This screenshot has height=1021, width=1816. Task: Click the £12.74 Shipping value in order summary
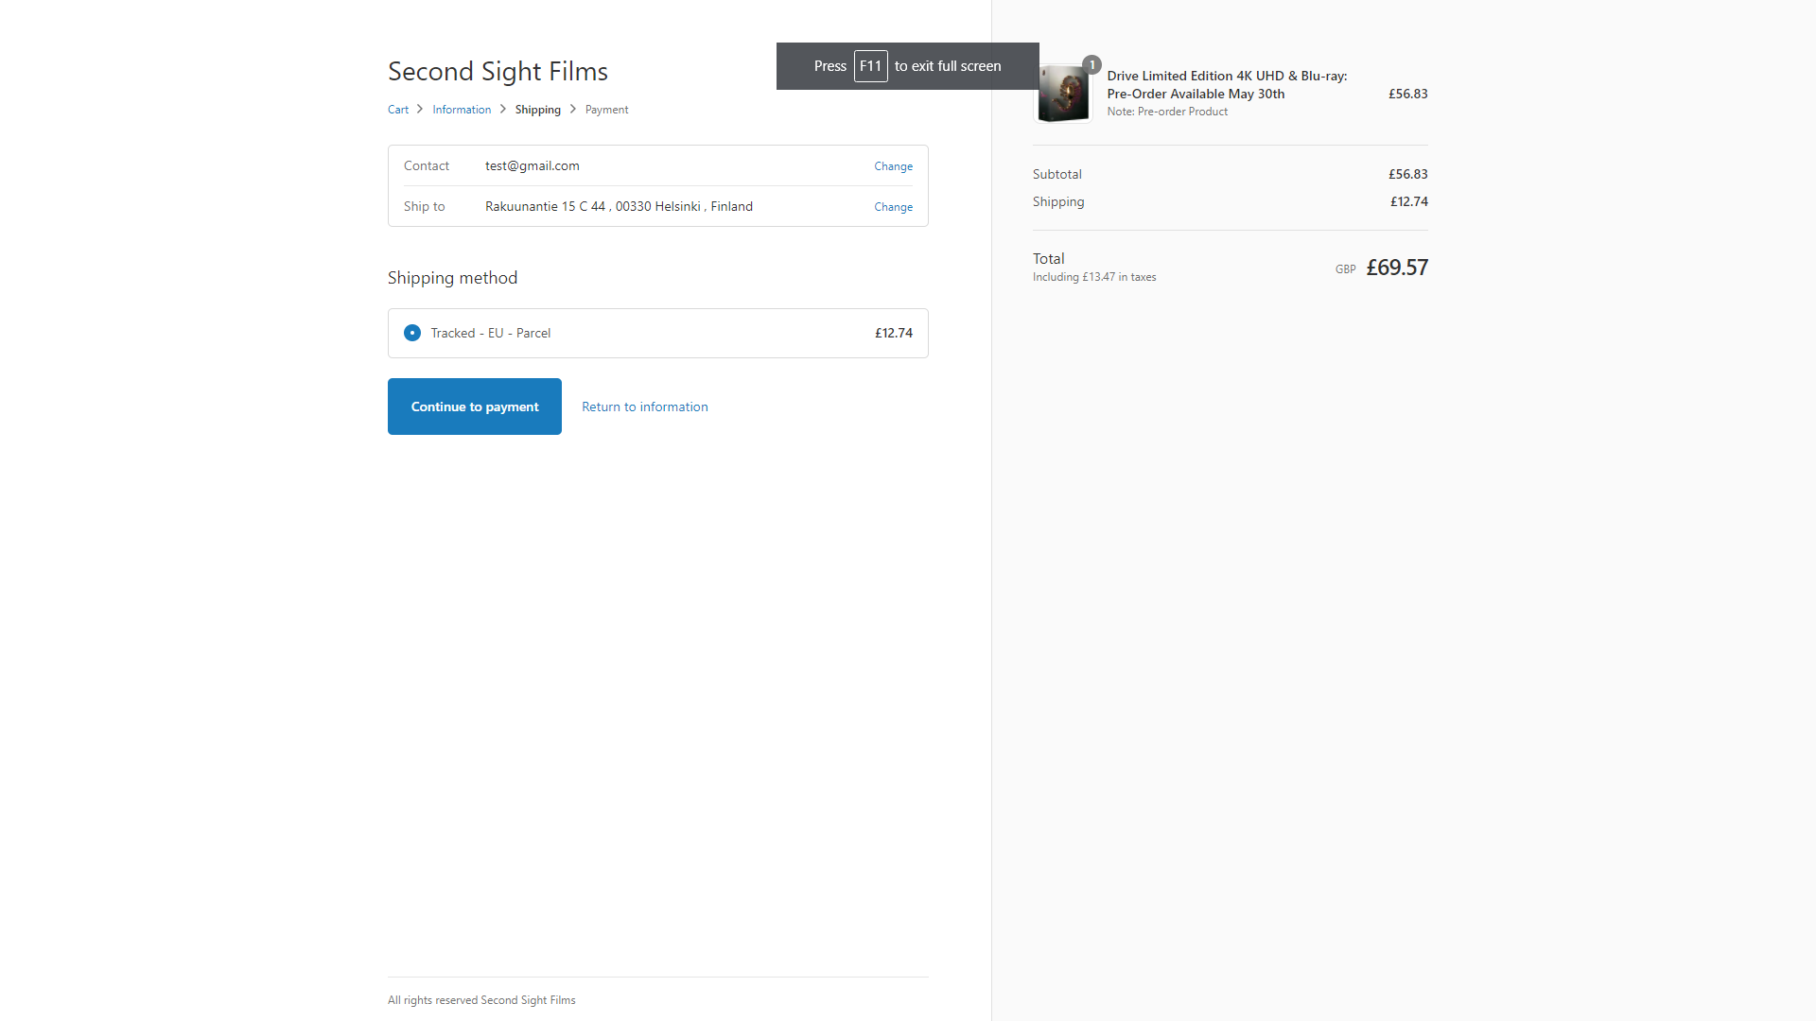coord(1408,201)
